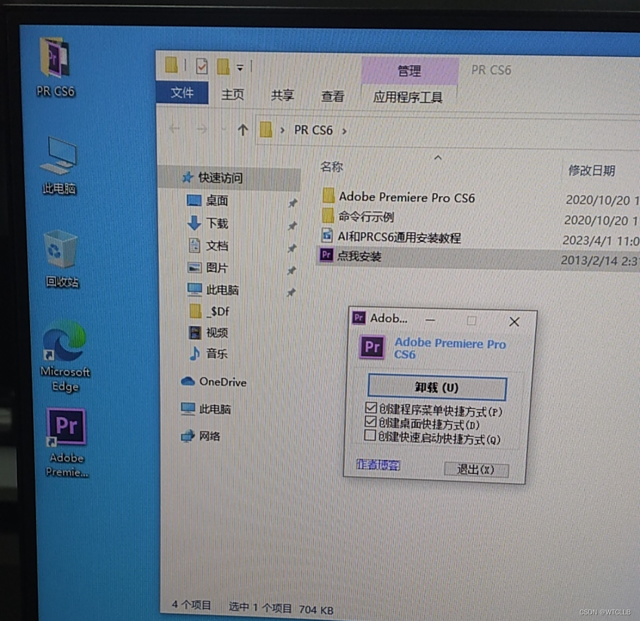The height and width of the screenshot is (621, 640).
Task: Launch Microsoft Edge from the desktop
Action: (65, 356)
